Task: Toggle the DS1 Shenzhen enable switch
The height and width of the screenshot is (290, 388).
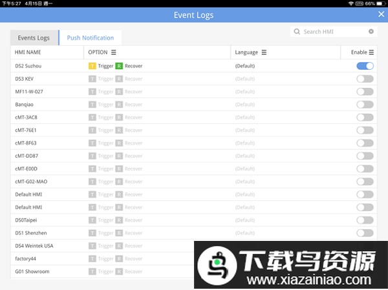Action: [x=365, y=233]
